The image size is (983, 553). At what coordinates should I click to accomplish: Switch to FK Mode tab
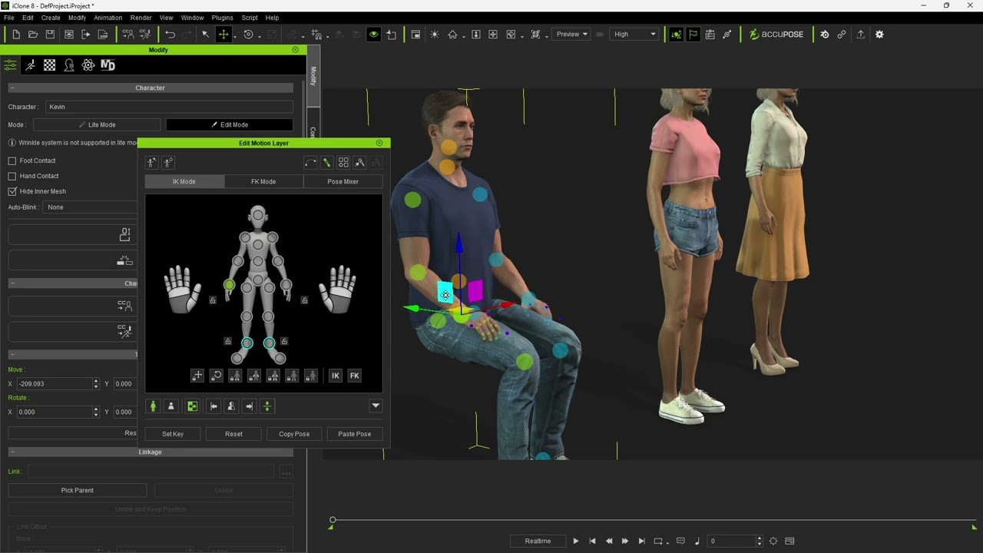(x=263, y=182)
